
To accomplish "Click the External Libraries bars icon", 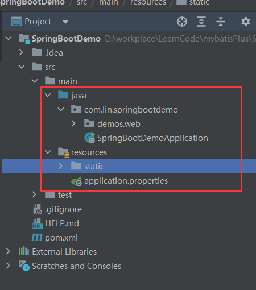I will [x=24, y=251].
